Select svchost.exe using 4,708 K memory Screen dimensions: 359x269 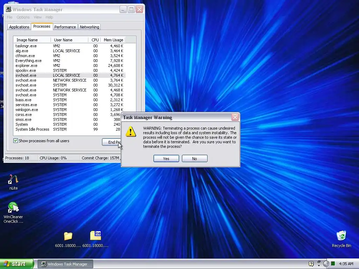[x=70, y=95]
